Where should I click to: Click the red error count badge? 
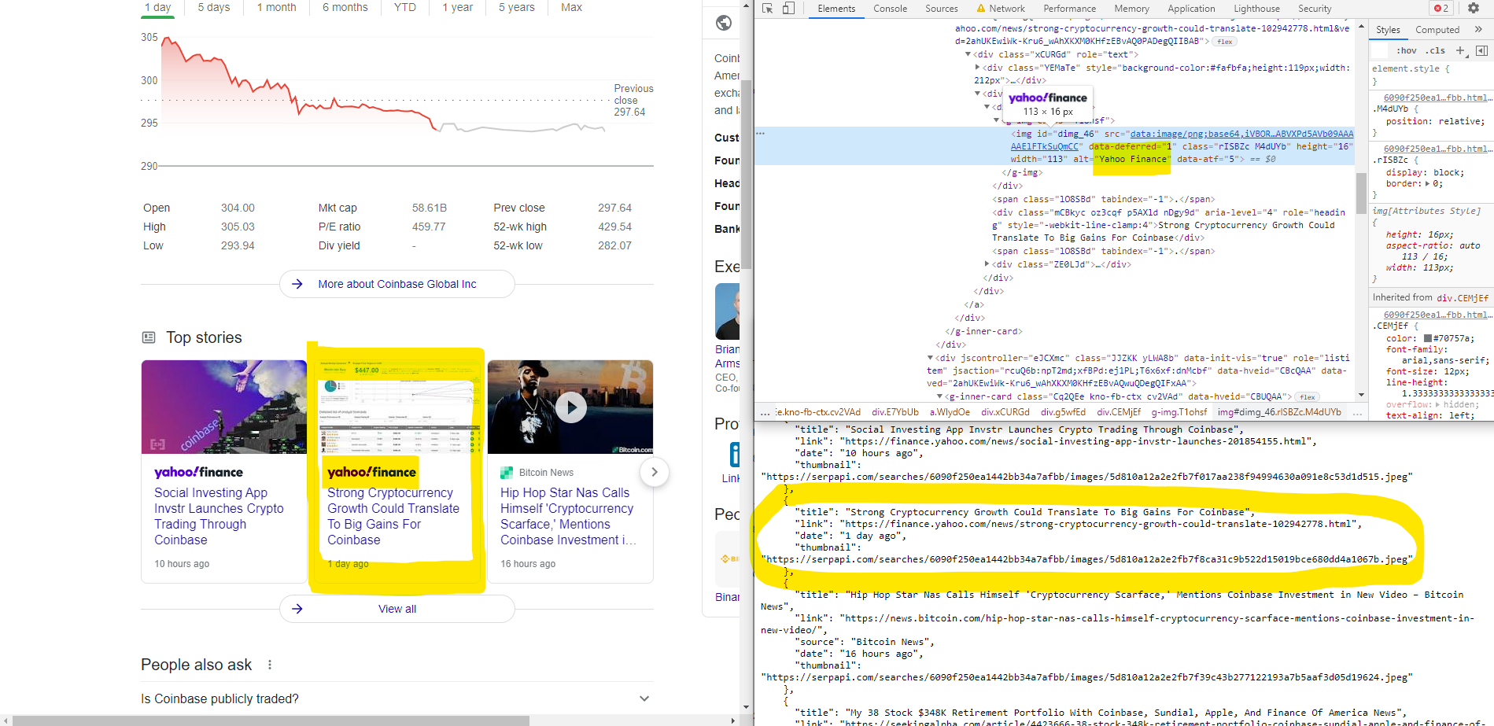coord(1441,9)
